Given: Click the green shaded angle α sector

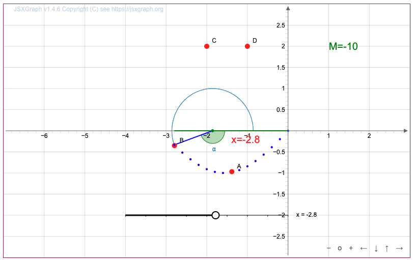Looking at the screenshot, I should click(214, 137).
